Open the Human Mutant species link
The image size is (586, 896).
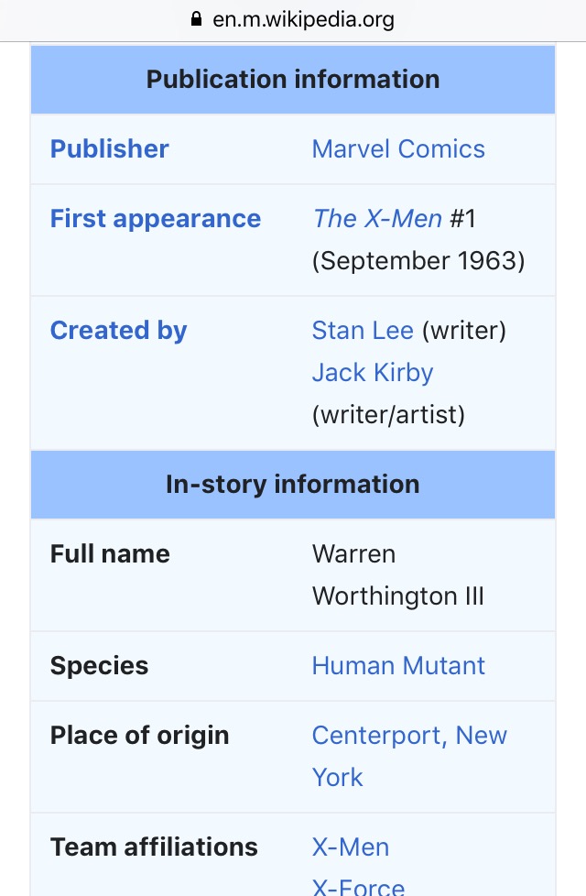coord(398,666)
